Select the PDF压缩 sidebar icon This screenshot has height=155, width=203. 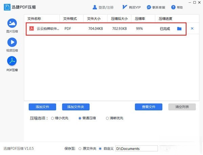pos(12,61)
